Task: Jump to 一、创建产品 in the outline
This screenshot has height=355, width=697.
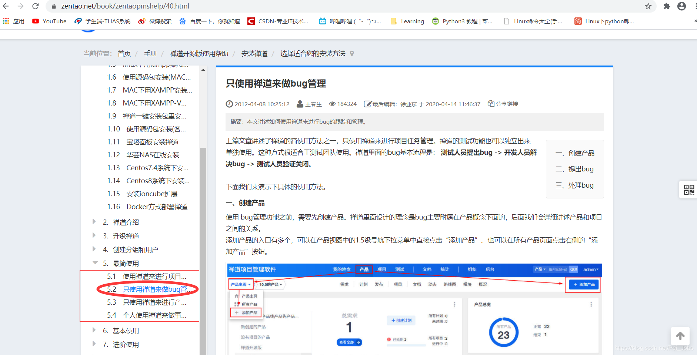Action: coord(575,153)
